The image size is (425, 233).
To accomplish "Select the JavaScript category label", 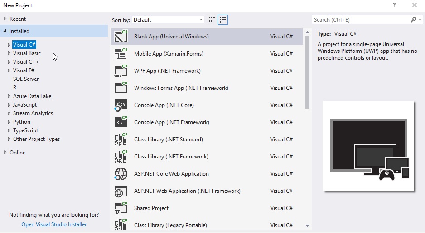I will pos(24,105).
